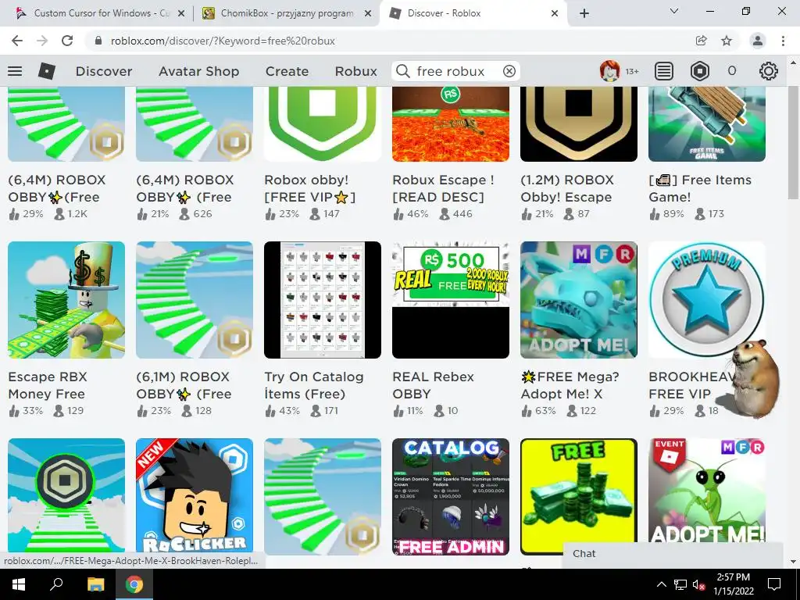Click the search magnifier icon
The width and height of the screenshot is (800, 600).
pos(402,71)
